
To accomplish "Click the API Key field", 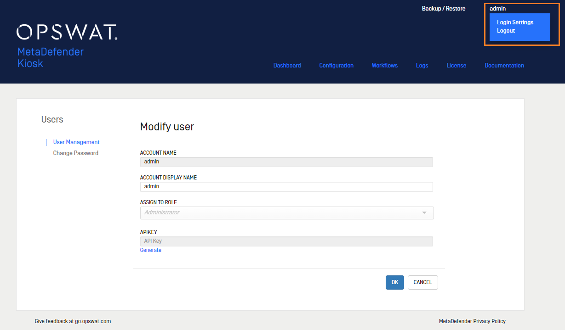I will tap(286, 241).
